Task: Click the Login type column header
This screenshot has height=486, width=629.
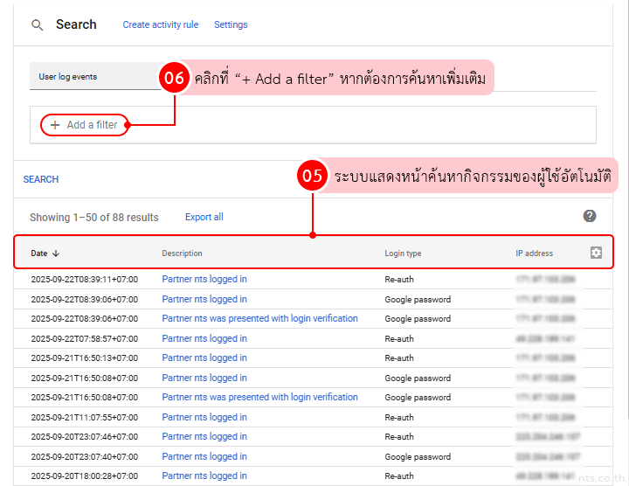Action: [403, 253]
